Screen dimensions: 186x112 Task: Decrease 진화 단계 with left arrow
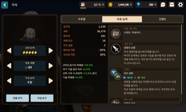tap(9, 51)
